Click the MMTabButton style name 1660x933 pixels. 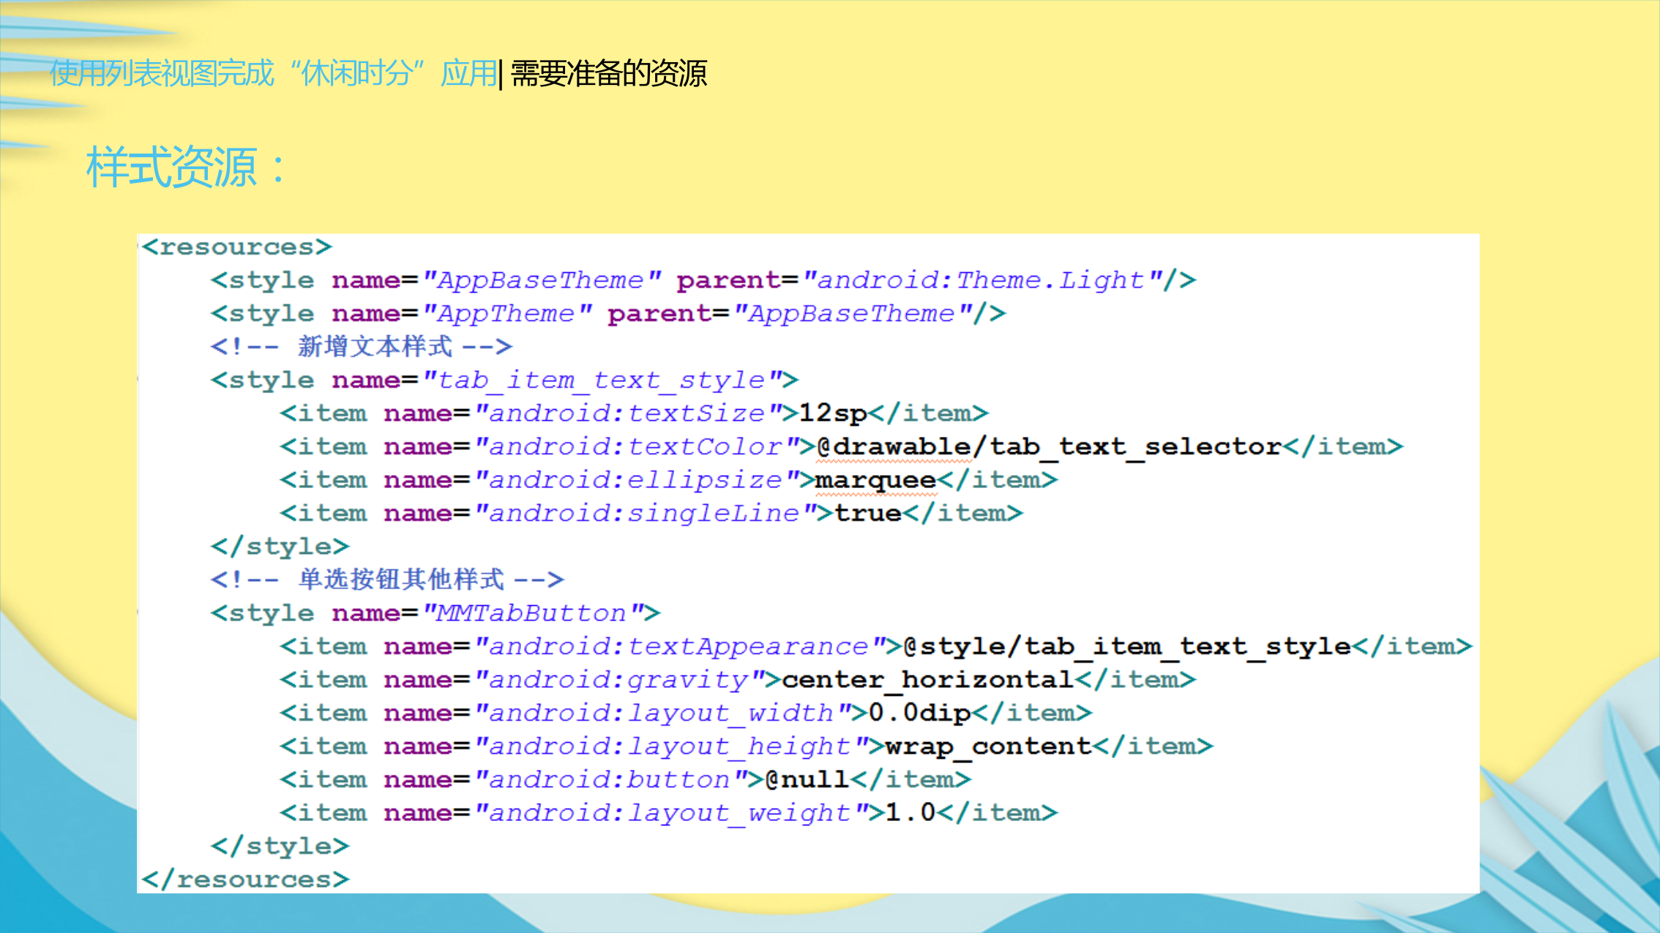click(x=531, y=613)
